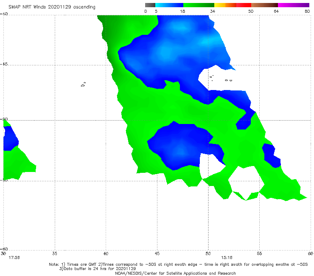Click the longitude axis label '50' at the bottom
Image resolution: width=314 pixels, height=276 pixels.
(x=208, y=253)
